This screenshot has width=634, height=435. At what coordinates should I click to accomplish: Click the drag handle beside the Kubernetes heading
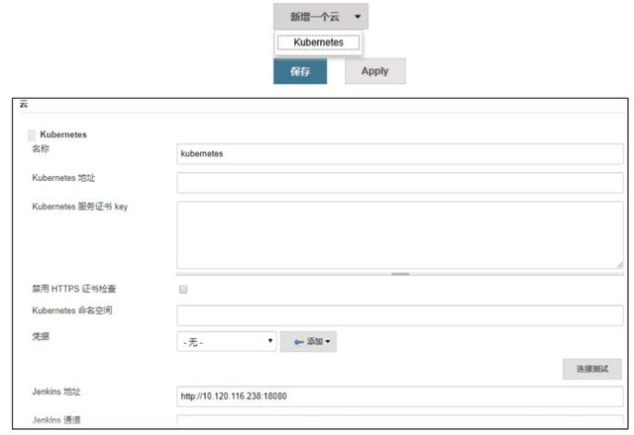[x=32, y=134]
